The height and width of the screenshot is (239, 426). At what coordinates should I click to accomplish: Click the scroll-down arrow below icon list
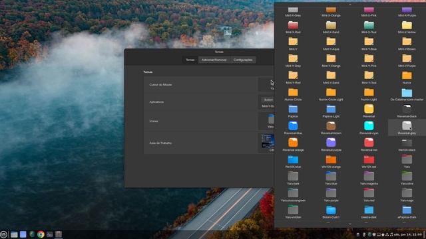[x=350, y=224]
